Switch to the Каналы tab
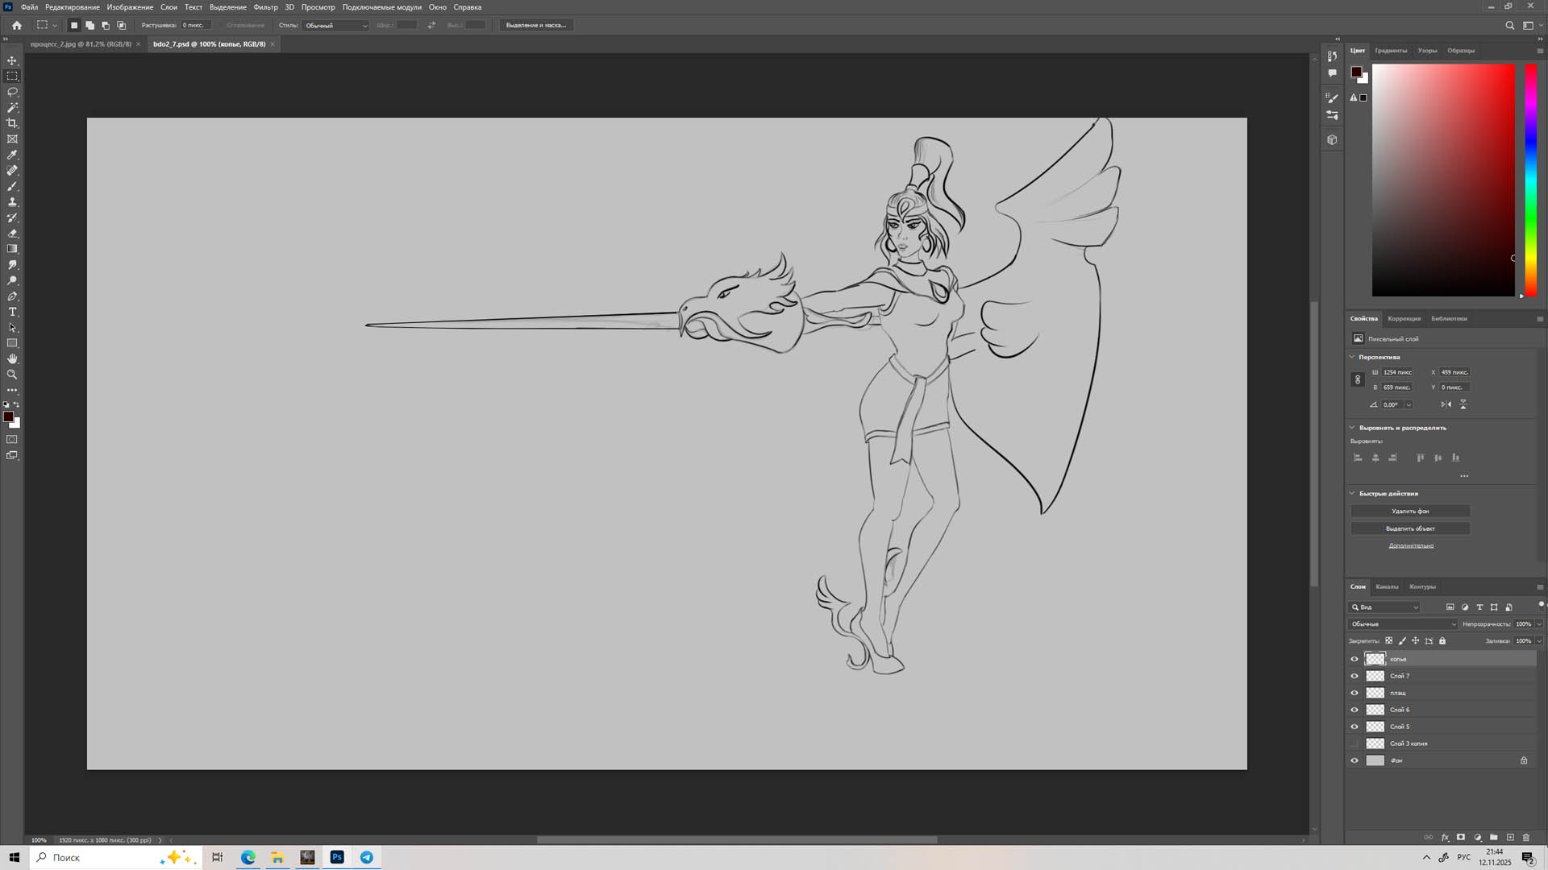The width and height of the screenshot is (1548, 870). tap(1387, 586)
